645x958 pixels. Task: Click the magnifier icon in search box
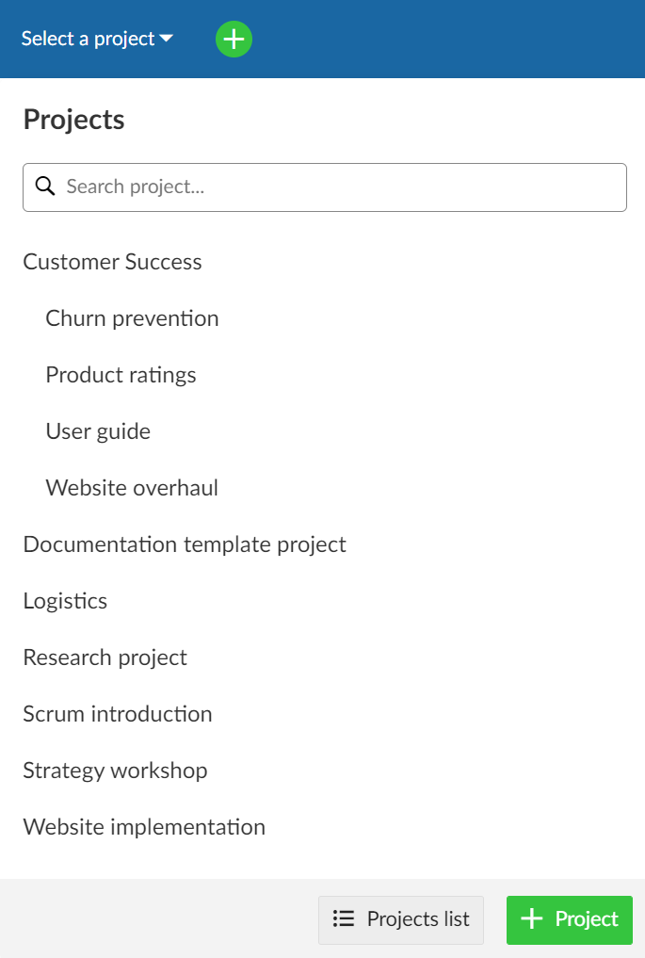[44, 187]
